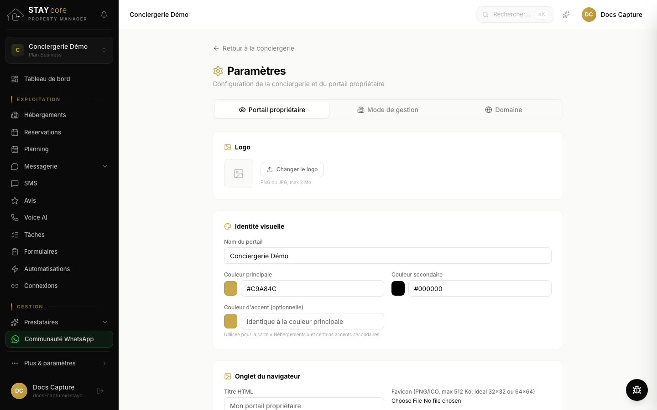This screenshot has height=410, width=657.
Task: Click the Onglet du navigateur heading
Action: coord(267,376)
